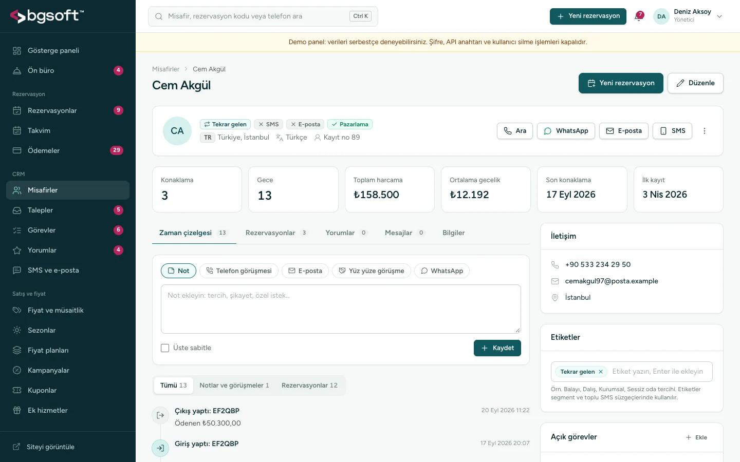Click Ekle in Açık görevler
Image resolution: width=740 pixels, height=462 pixels.
point(697,437)
